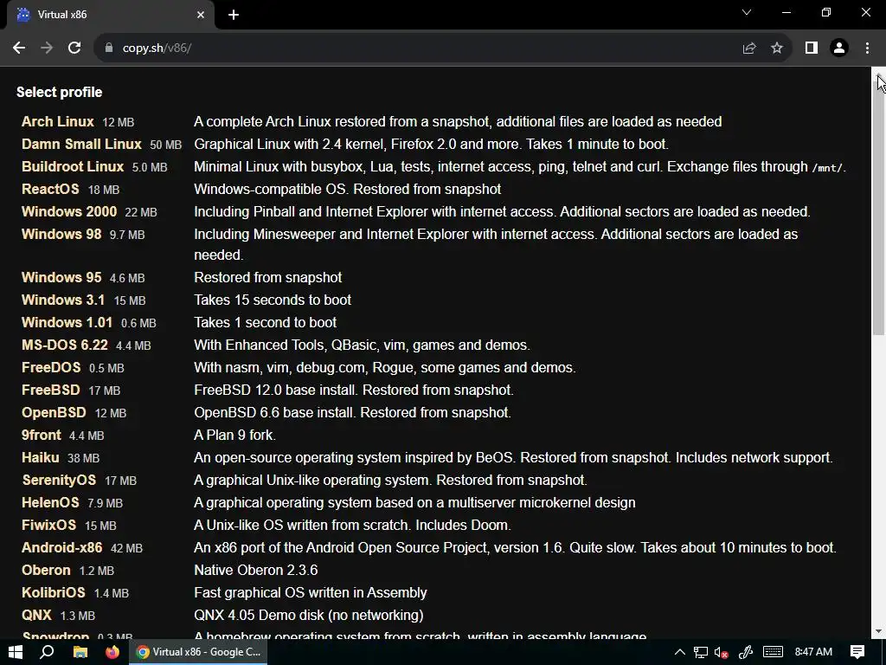Select the 9front profile

[x=42, y=435]
